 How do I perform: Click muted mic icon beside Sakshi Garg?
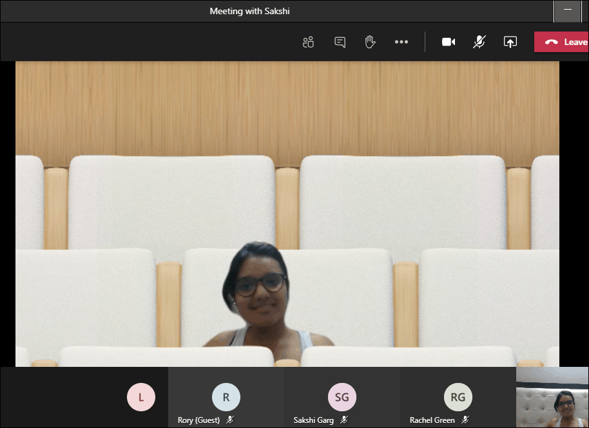pos(344,420)
